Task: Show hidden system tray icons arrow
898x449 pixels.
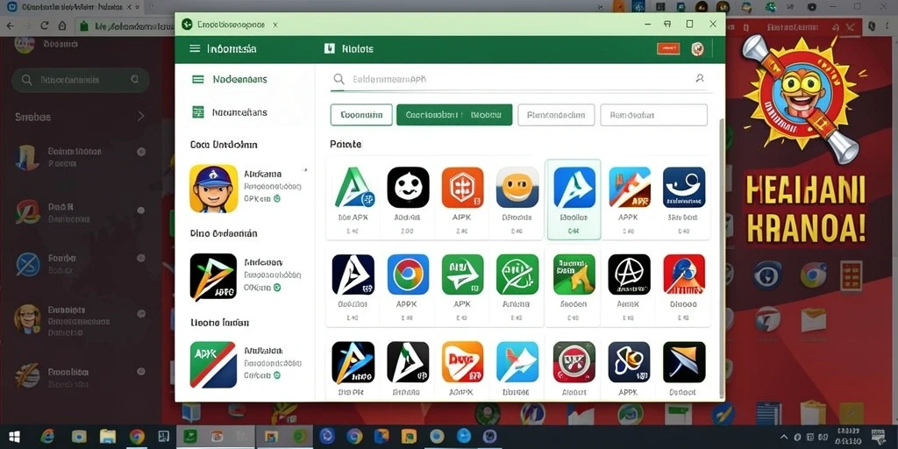Action: coord(783,437)
